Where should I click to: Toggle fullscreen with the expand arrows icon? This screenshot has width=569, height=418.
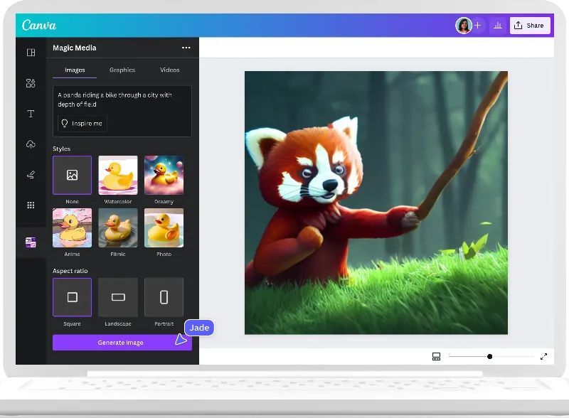(x=543, y=356)
